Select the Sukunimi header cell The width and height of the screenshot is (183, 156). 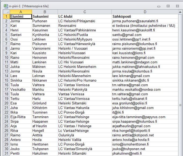coord(45,16)
